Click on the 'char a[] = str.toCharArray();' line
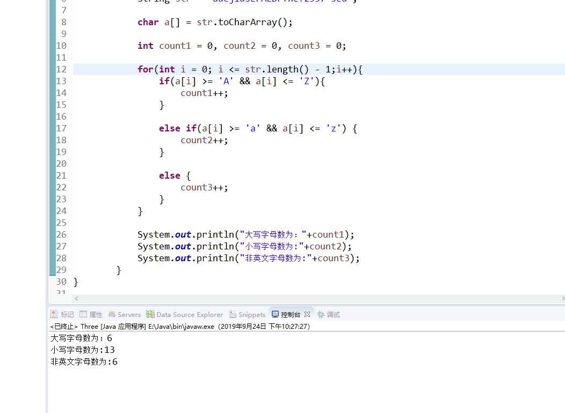The image size is (565, 413). [x=215, y=23]
